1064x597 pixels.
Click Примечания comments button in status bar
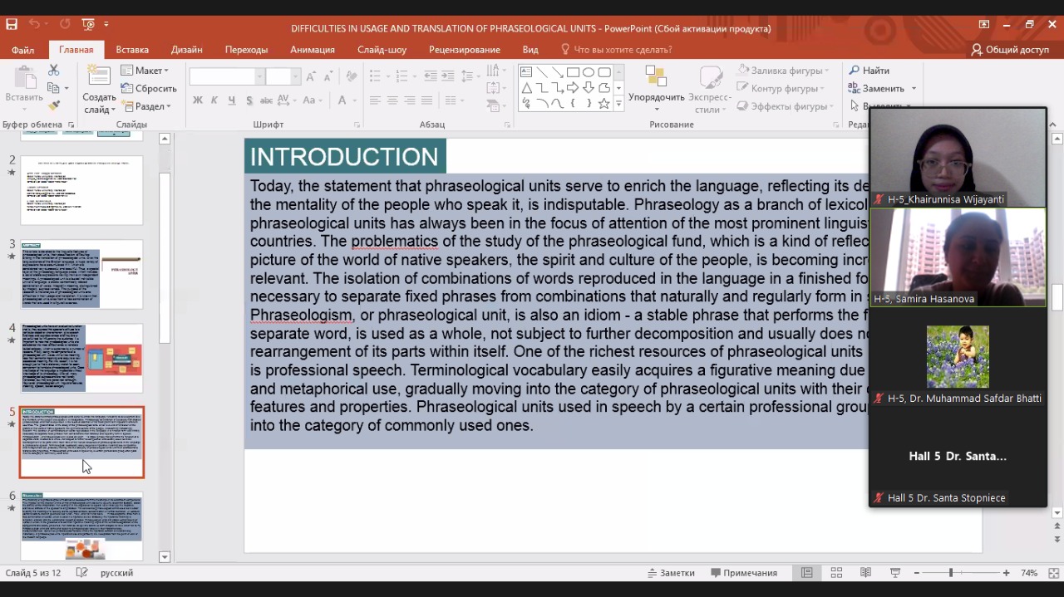click(744, 573)
